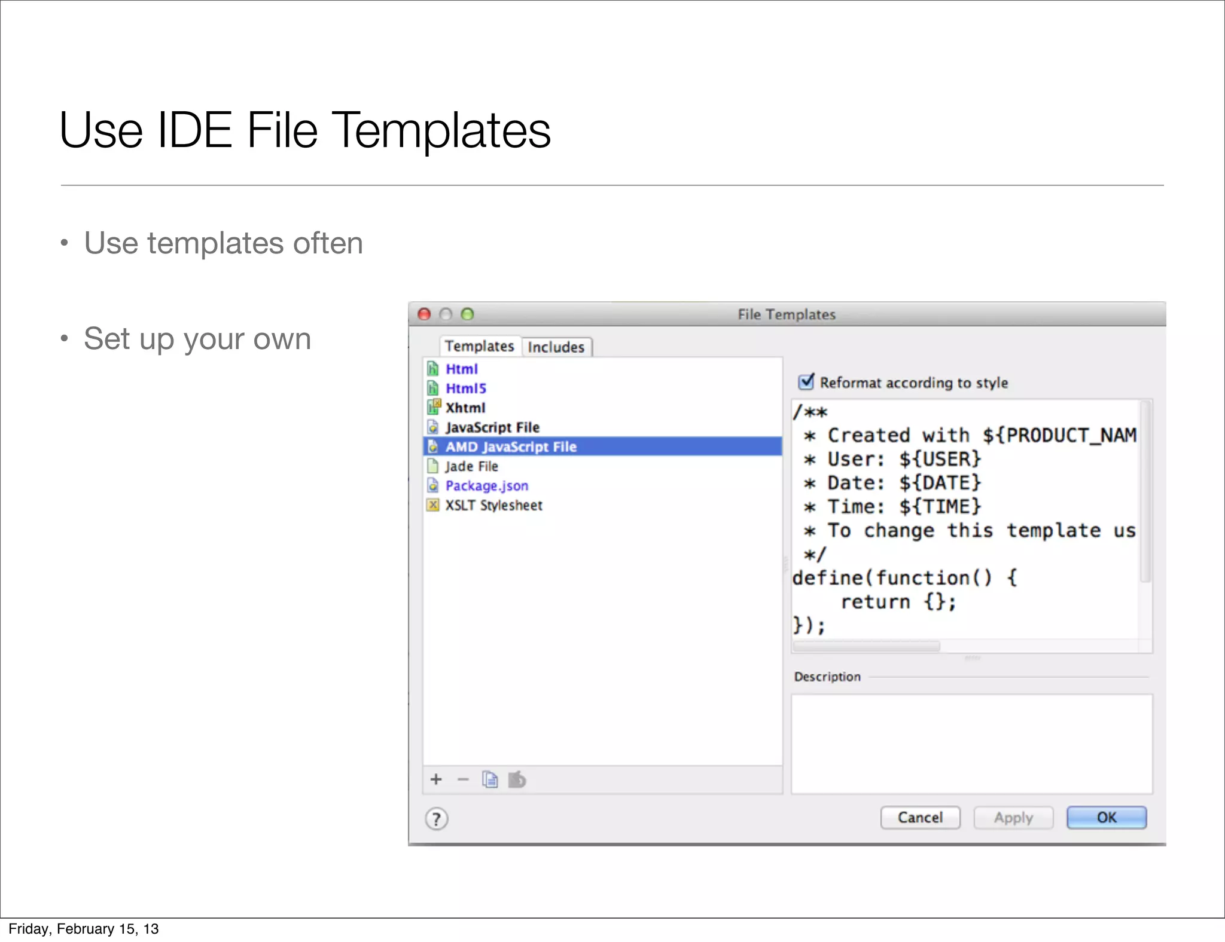Remove template with the minus icon
The width and height of the screenshot is (1225, 942).
[x=462, y=779]
